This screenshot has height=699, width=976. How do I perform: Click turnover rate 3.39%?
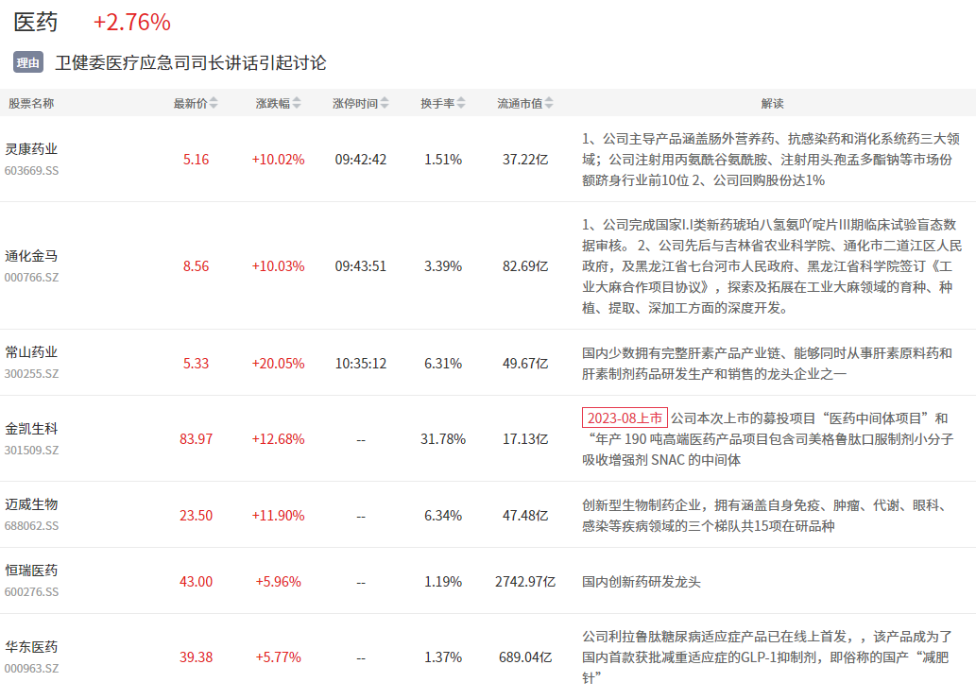point(443,266)
